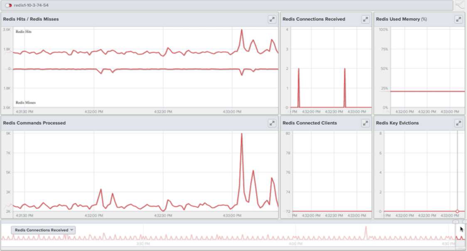Expand the Redis Key Evictions chart
The width and height of the screenshot is (467, 251).
[458, 123]
